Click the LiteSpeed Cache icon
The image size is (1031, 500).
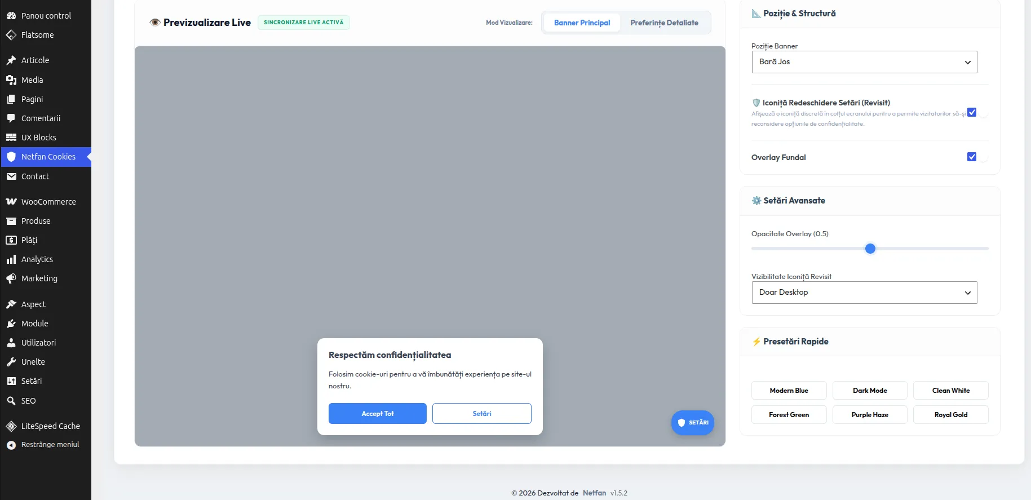[11, 426]
